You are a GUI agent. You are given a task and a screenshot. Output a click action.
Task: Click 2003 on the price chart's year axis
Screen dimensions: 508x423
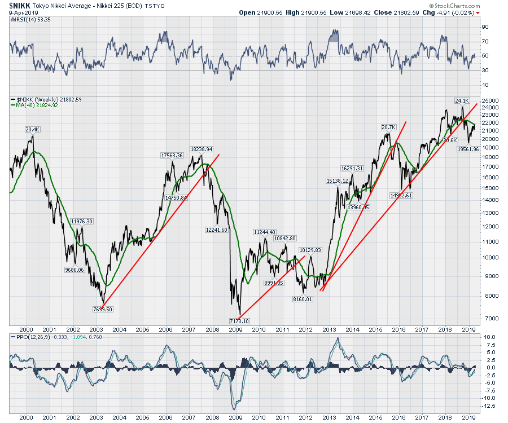[96, 330]
